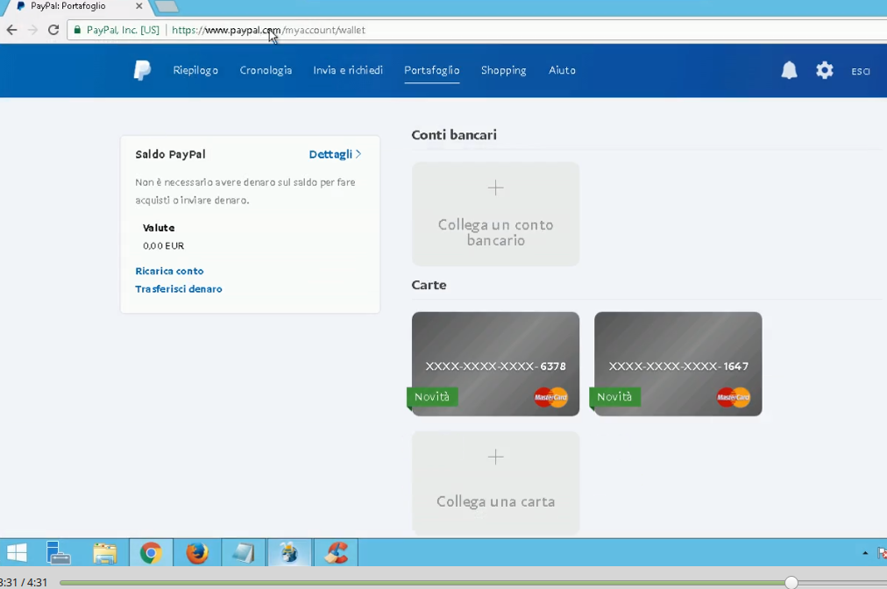Click the Carte heading

click(x=429, y=285)
